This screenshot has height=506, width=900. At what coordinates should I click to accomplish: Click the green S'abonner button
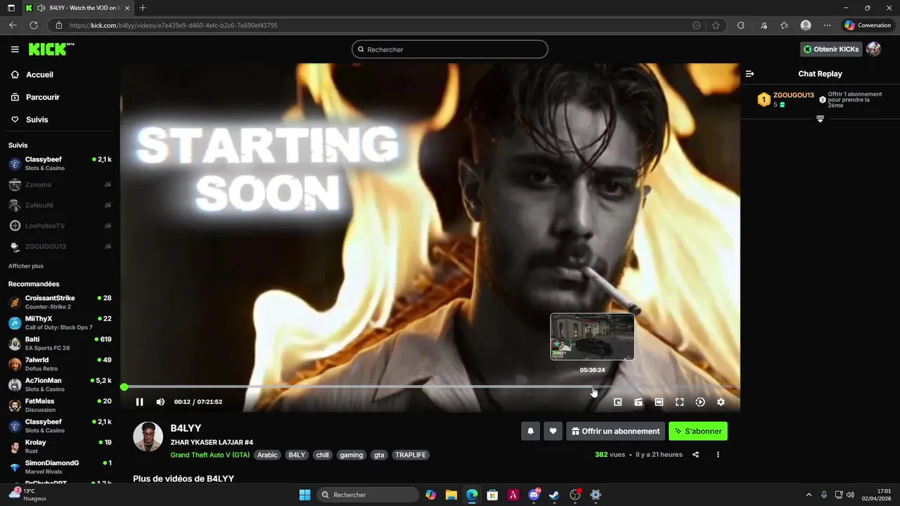(x=698, y=431)
